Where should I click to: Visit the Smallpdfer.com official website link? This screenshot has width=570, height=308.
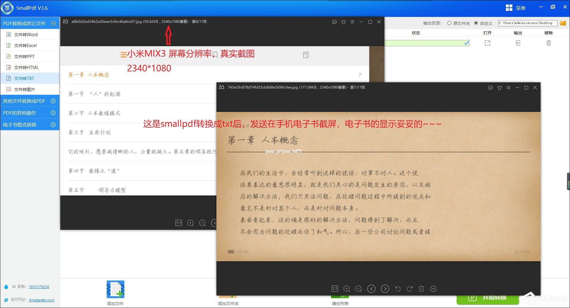coord(41,300)
